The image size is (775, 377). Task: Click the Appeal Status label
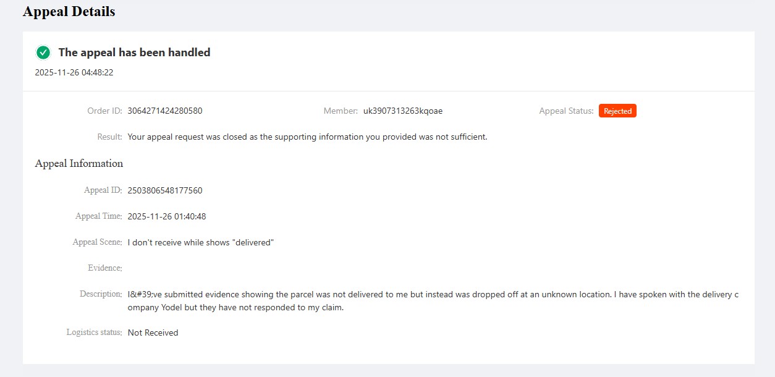pos(566,111)
